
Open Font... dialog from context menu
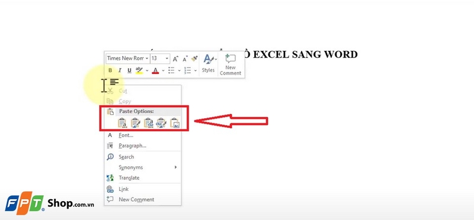pos(143,135)
